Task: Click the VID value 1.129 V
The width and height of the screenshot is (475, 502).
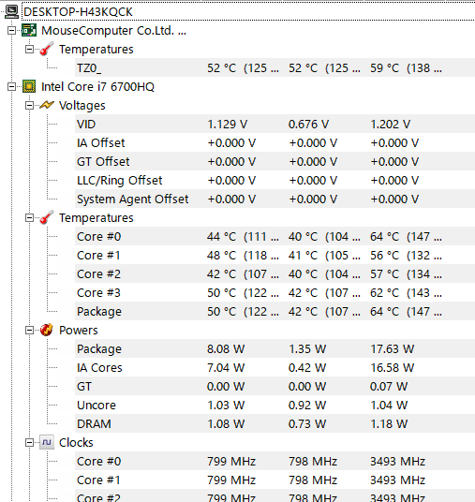Action: (x=227, y=125)
